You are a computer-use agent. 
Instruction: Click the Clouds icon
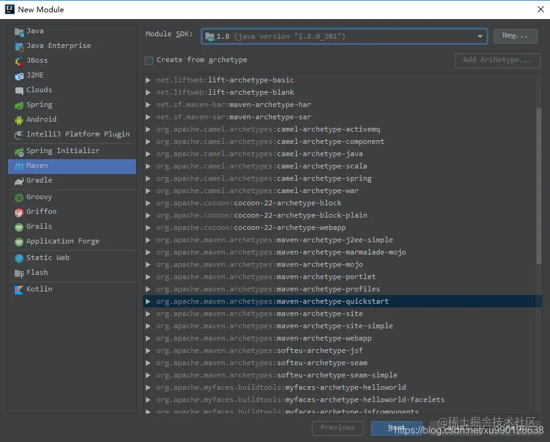point(19,91)
